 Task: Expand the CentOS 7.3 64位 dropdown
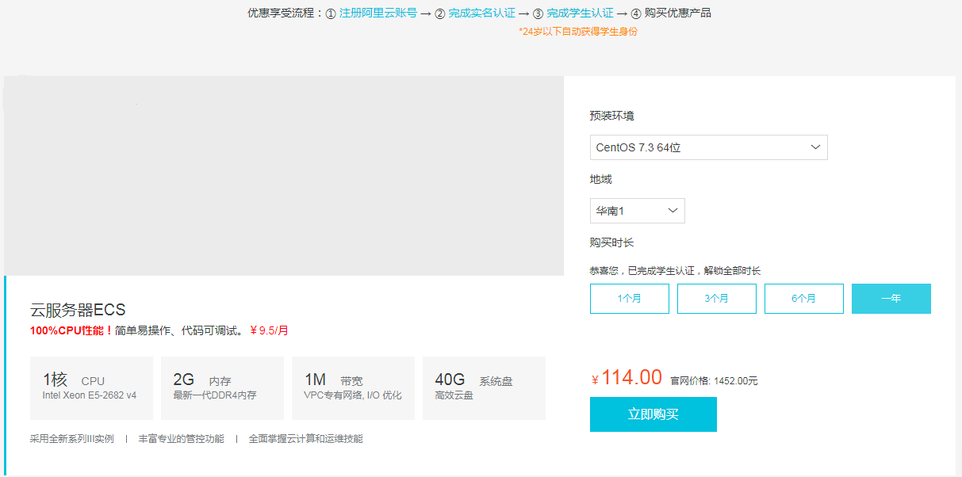[x=709, y=147]
